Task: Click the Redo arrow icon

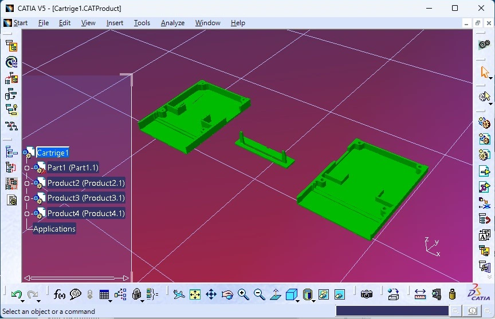Action: tap(32, 294)
